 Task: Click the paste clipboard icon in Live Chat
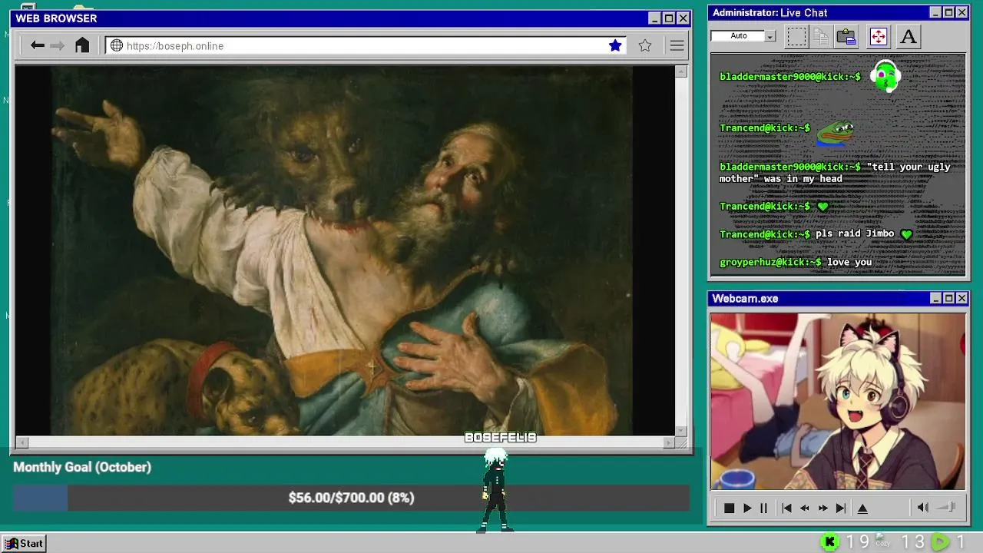tap(846, 36)
